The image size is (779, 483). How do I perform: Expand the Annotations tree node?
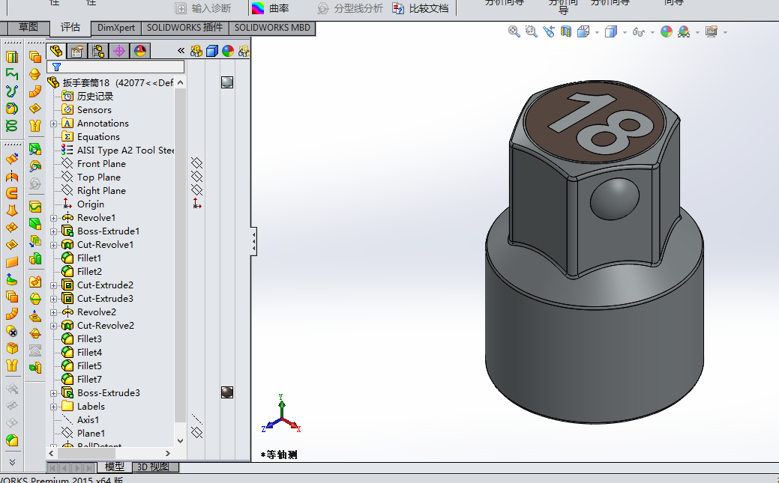coord(53,124)
